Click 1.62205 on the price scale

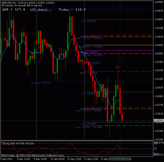[159, 140]
